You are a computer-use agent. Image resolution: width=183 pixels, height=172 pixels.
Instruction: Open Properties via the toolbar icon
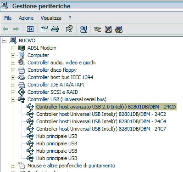[x=44, y=29]
